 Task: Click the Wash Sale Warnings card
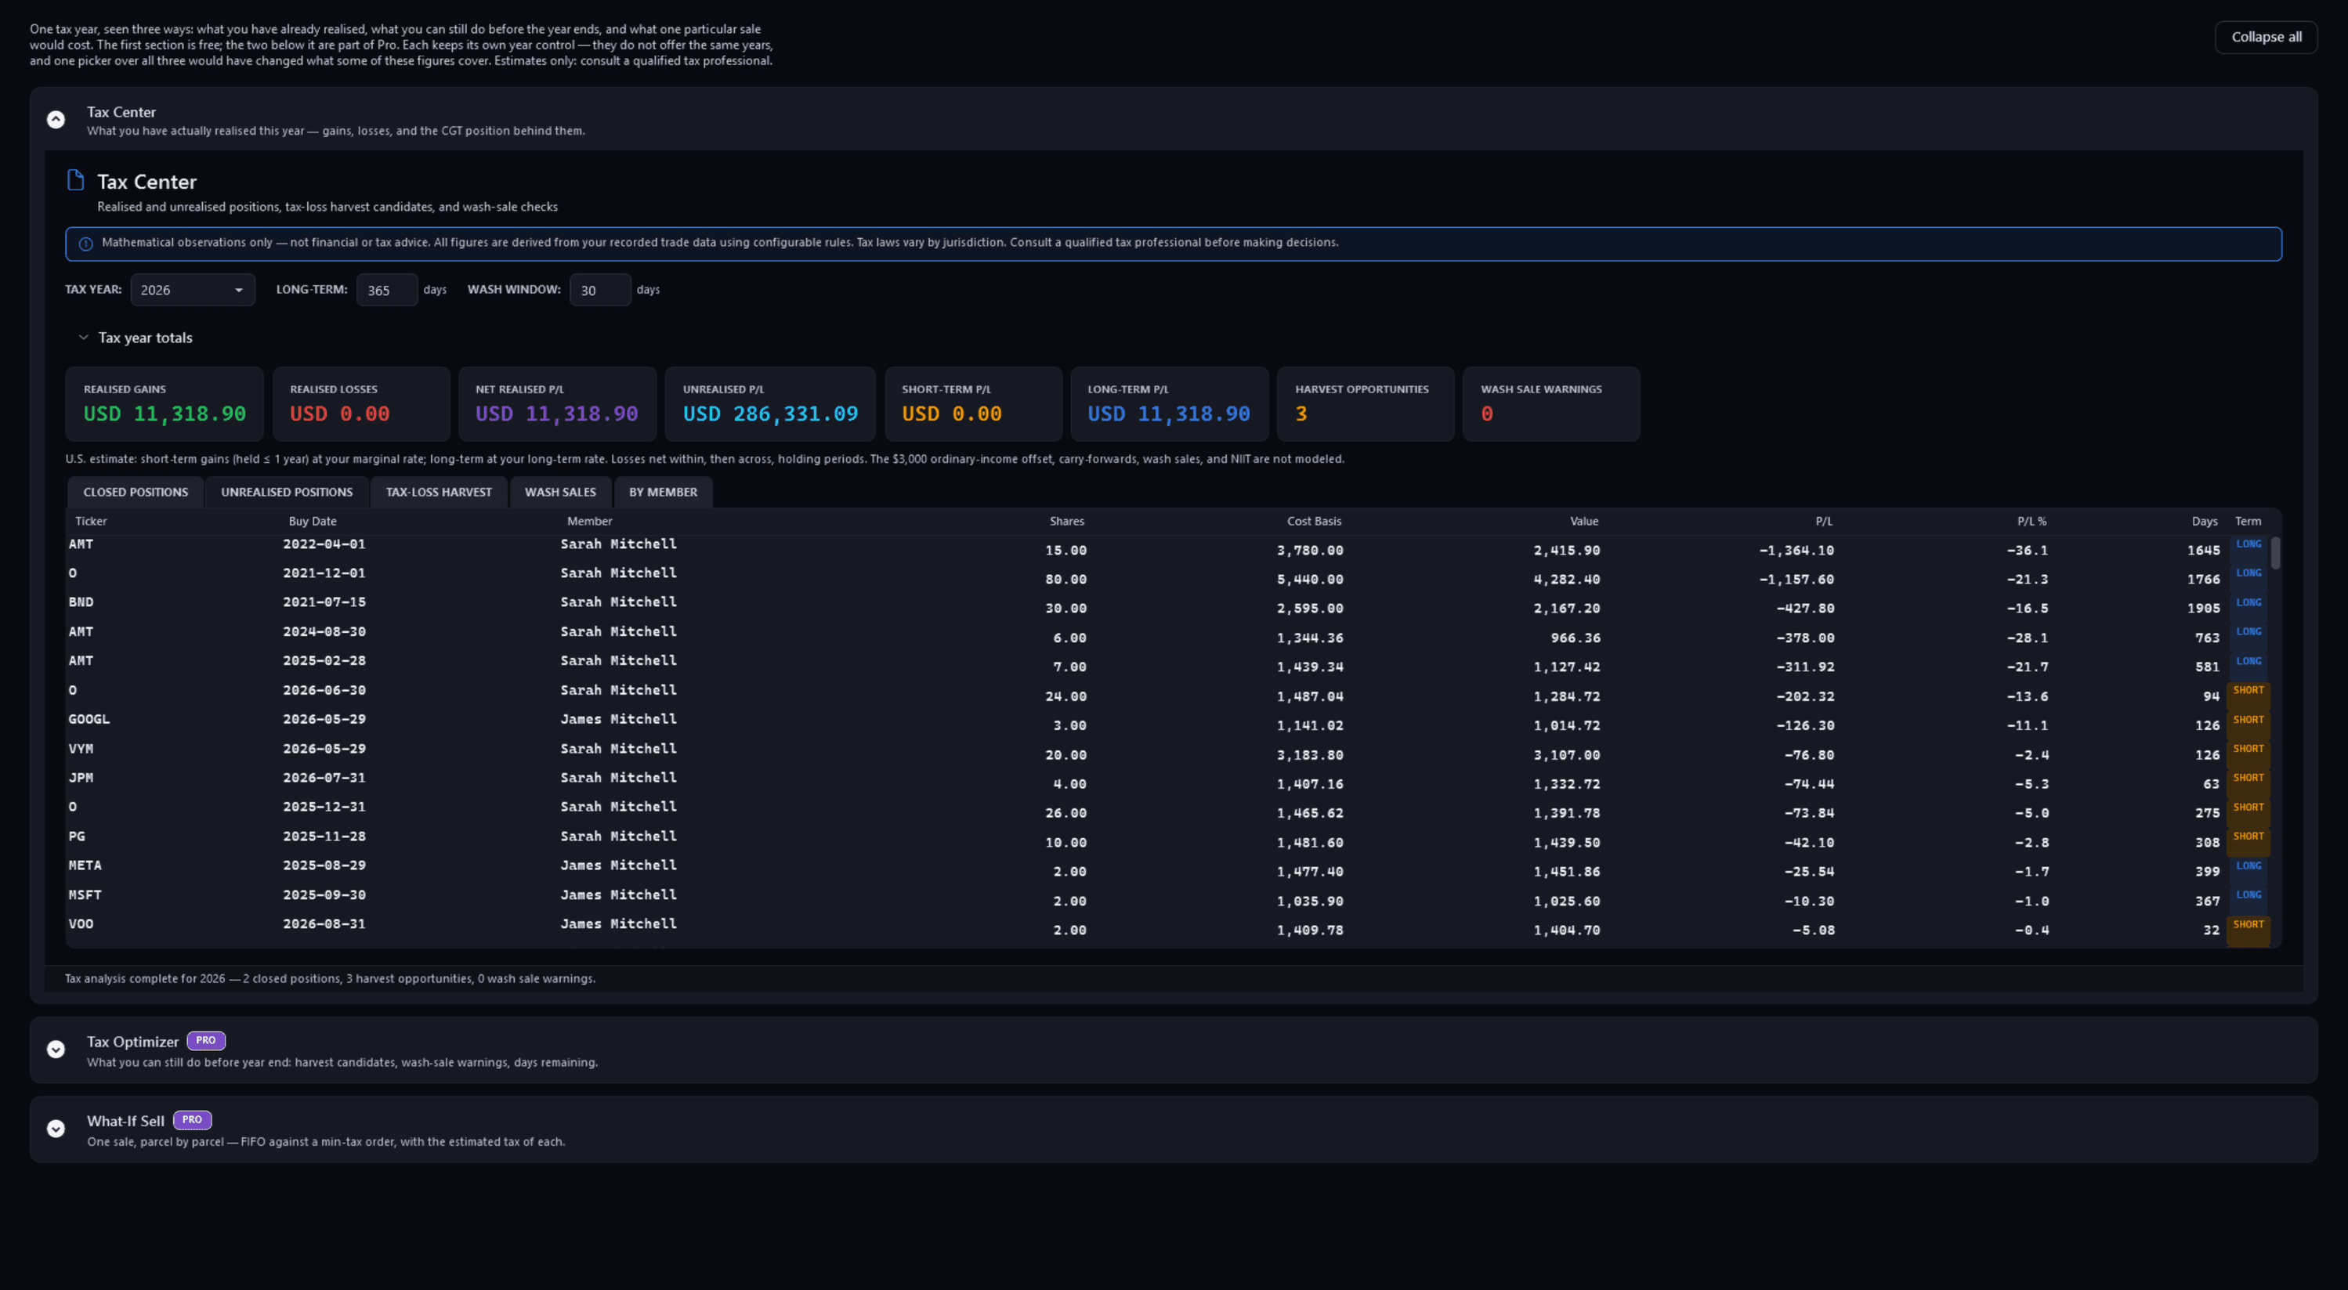pos(1550,404)
